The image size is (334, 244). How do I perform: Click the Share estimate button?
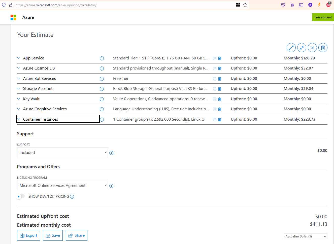click(77, 235)
